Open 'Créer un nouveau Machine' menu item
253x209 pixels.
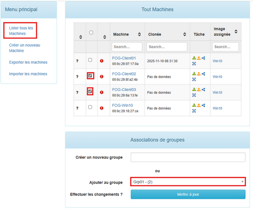click(x=25, y=48)
